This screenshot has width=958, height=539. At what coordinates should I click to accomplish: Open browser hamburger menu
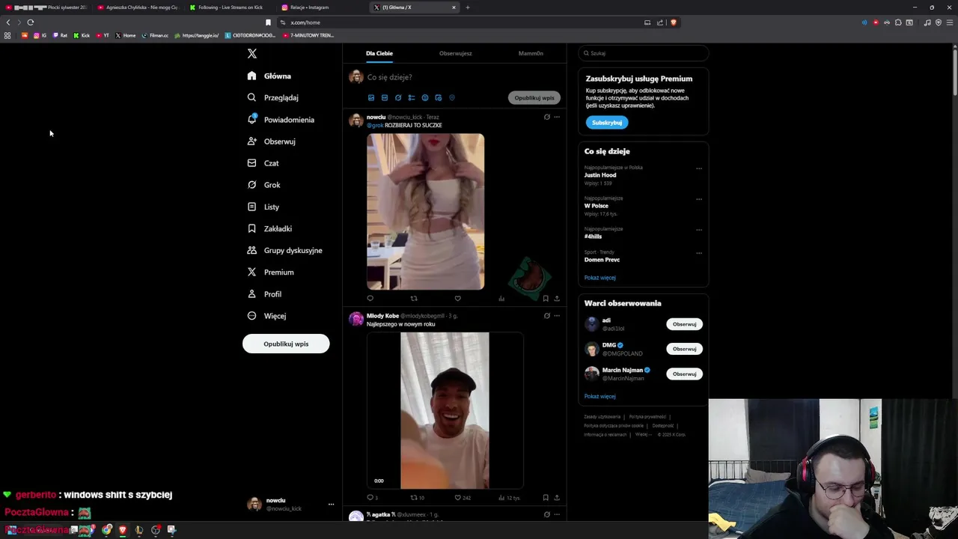[x=950, y=22]
